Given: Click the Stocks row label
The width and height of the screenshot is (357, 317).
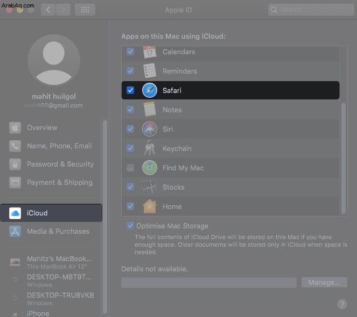Looking at the screenshot, I should [x=173, y=188].
